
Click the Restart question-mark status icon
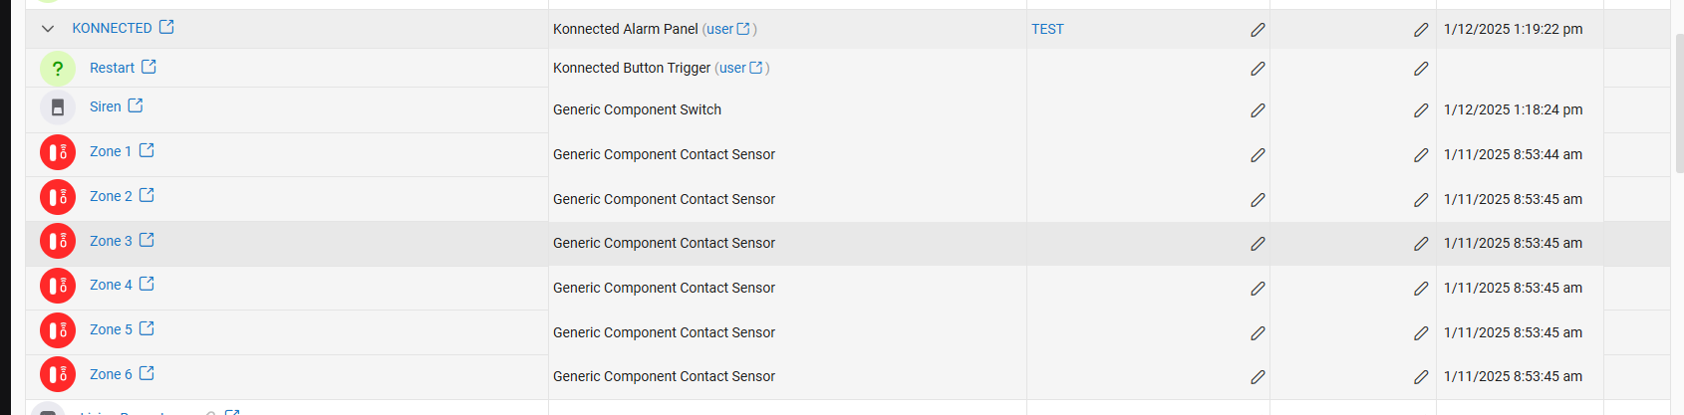(58, 69)
